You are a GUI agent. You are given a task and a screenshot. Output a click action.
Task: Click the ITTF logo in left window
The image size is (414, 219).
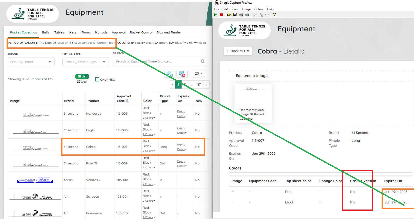click(32, 14)
